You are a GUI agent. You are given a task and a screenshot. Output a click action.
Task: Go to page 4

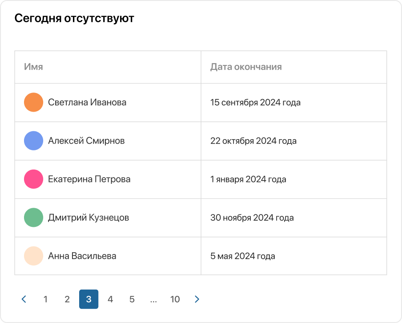click(x=110, y=299)
